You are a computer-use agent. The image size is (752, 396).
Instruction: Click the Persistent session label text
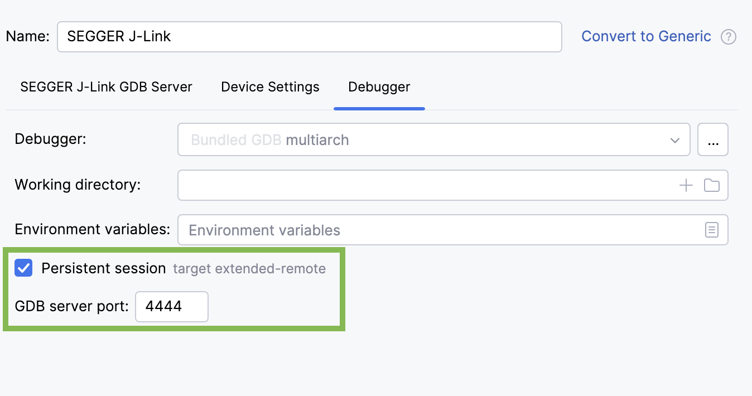click(103, 268)
